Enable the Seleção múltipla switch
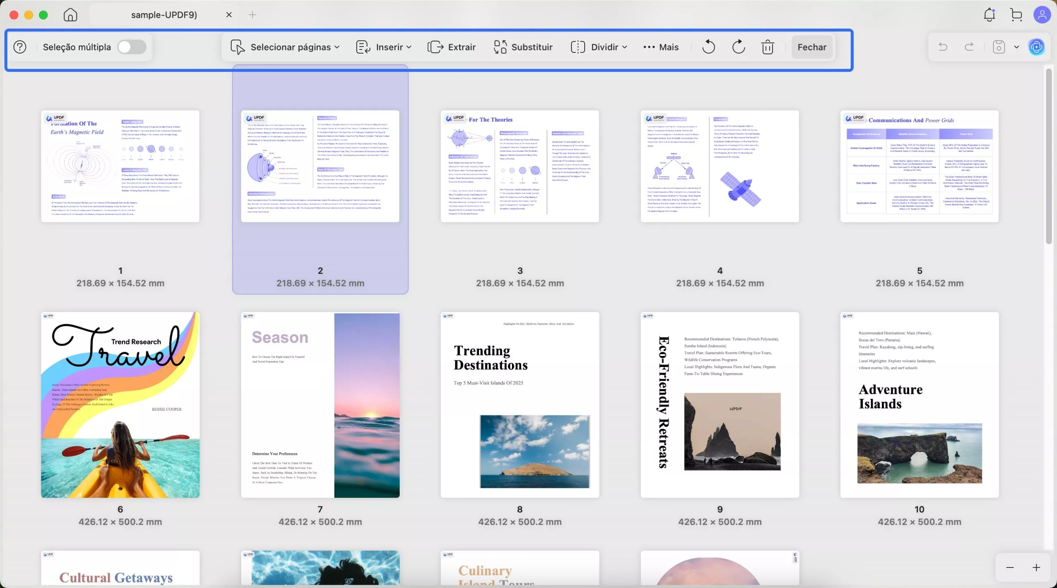Viewport: 1057px width, 588px height. (x=132, y=47)
